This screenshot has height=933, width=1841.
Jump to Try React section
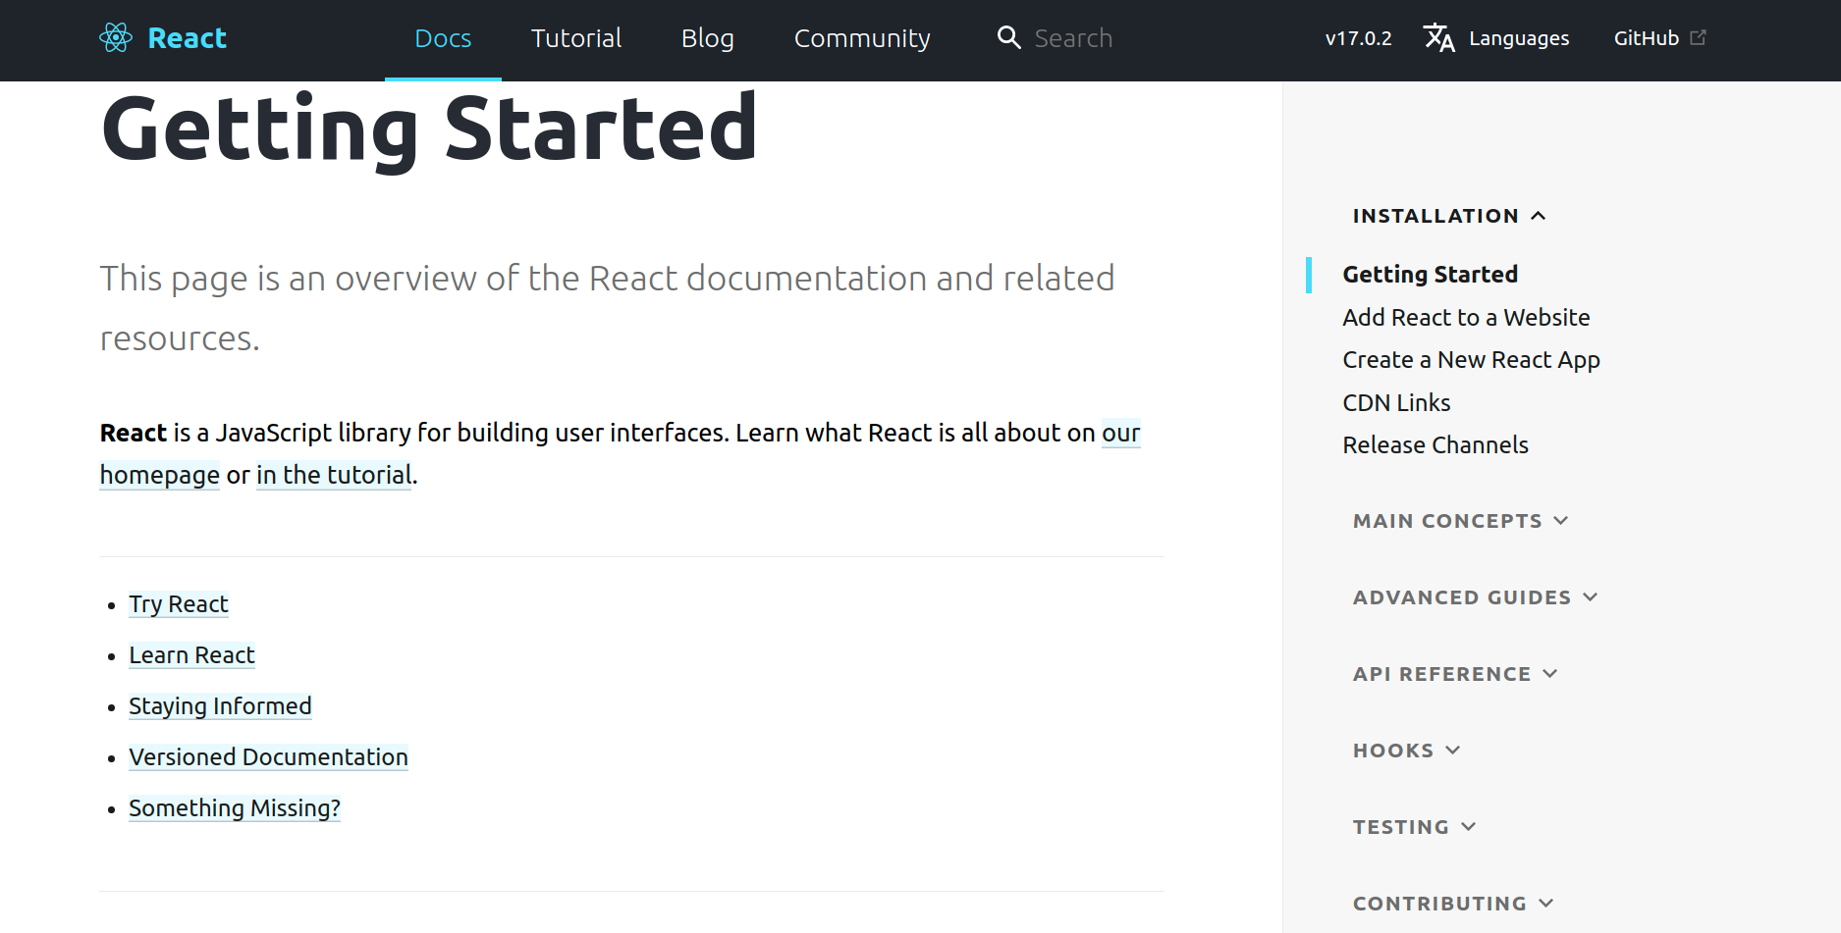[x=179, y=604]
